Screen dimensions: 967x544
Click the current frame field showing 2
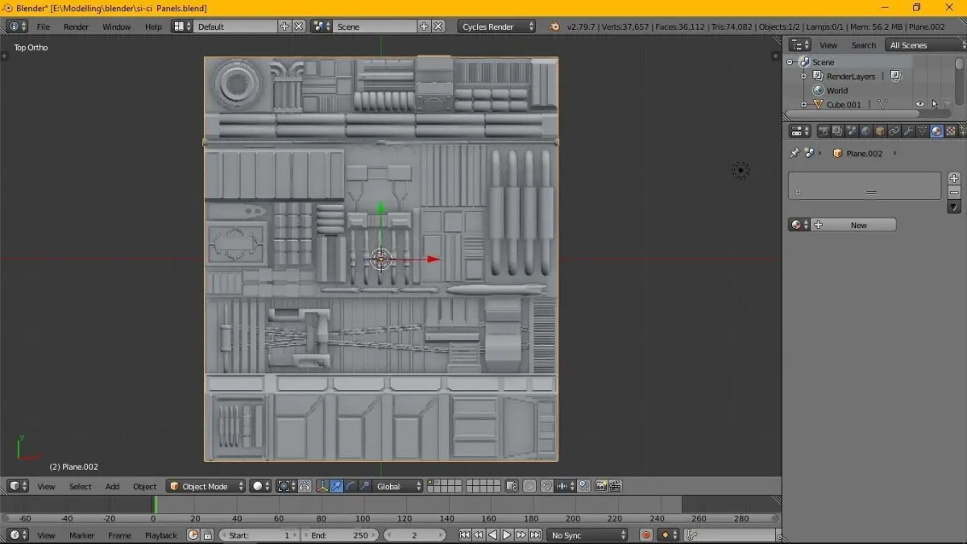point(414,535)
